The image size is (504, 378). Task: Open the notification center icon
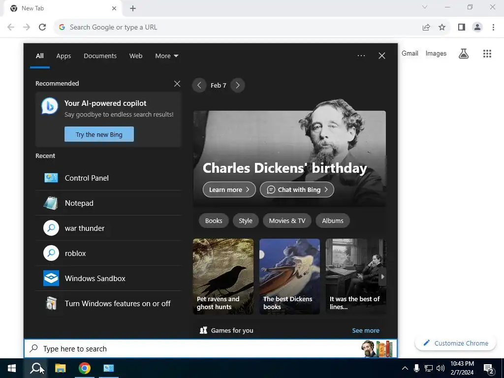click(489, 369)
